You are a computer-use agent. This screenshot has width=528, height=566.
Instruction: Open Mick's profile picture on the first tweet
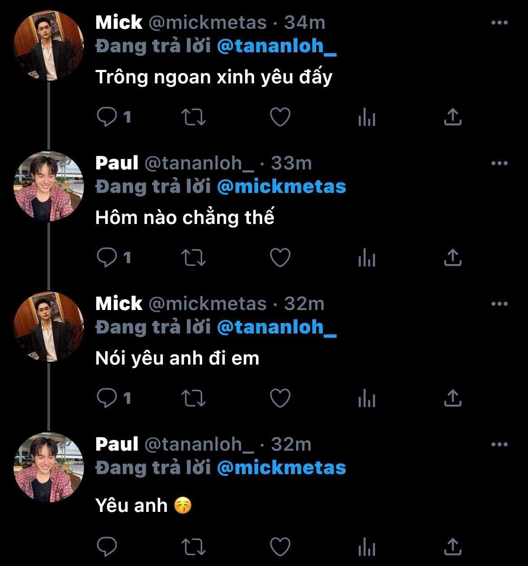pyautogui.click(x=49, y=46)
